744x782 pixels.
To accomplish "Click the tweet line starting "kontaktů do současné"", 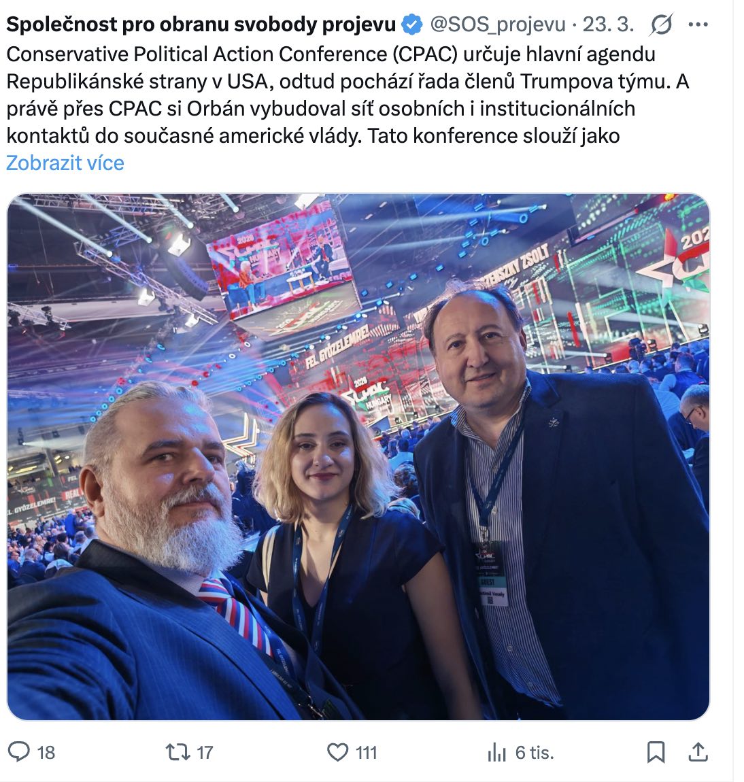I will click(313, 135).
